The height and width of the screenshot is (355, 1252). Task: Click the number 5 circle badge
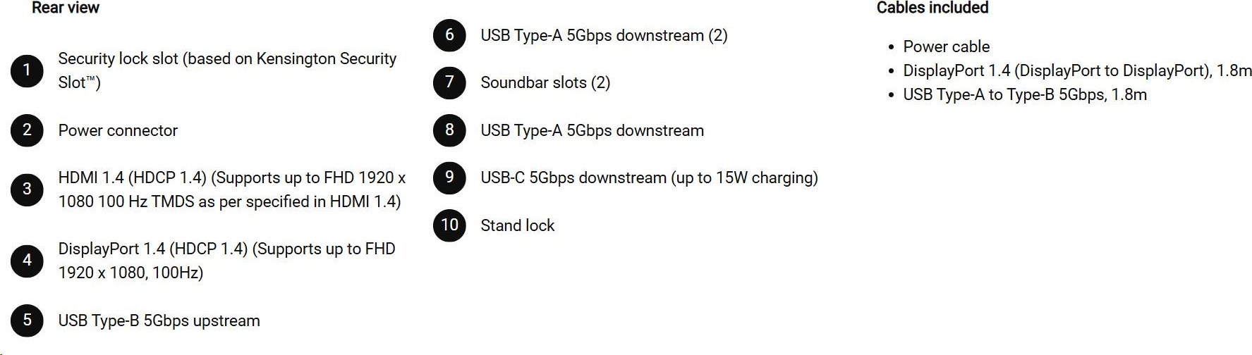tap(27, 320)
